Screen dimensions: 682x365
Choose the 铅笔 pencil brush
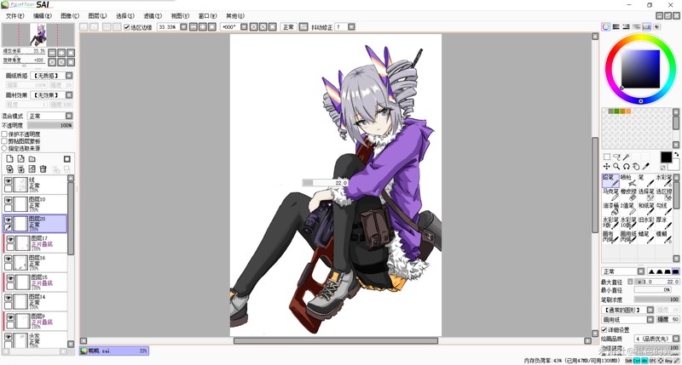click(x=610, y=180)
